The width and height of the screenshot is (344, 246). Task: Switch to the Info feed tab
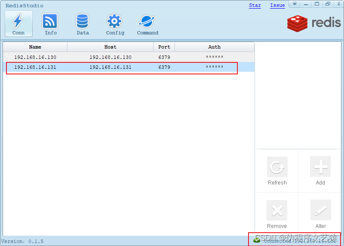[50, 24]
